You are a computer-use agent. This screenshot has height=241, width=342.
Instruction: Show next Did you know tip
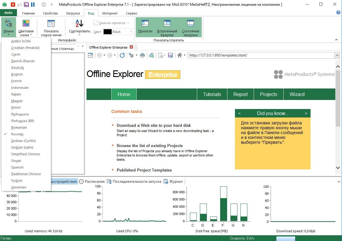[x=306, y=113]
